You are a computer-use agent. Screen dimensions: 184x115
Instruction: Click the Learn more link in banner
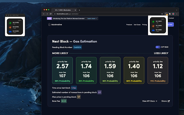point(92,18)
